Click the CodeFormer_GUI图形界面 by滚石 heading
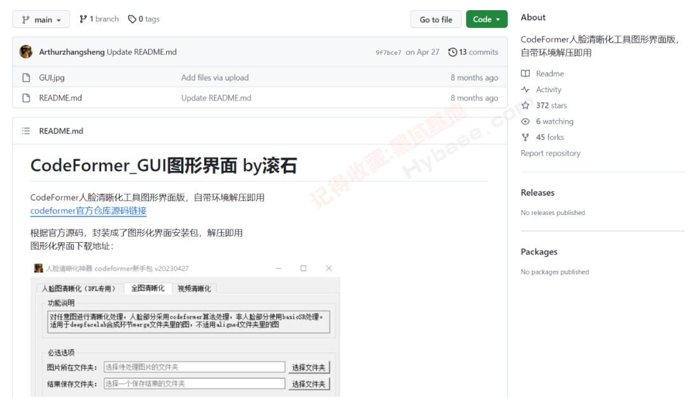690x398 pixels. [x=163, y=165]
